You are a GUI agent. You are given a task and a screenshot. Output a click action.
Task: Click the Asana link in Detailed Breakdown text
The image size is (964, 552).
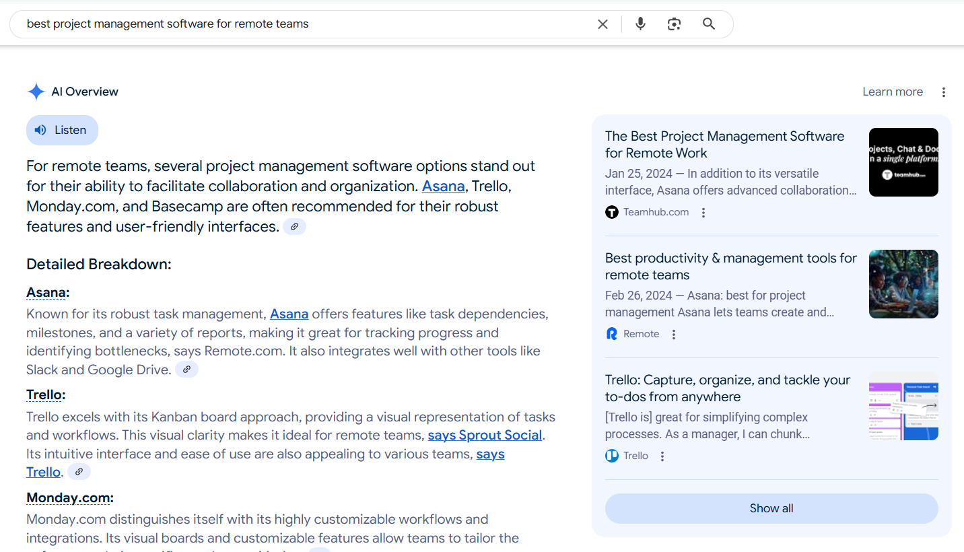[289, 314]
